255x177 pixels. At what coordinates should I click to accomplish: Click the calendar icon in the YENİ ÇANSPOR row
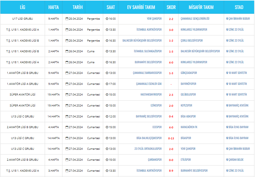pyautogui.click(x=67, y=19)
